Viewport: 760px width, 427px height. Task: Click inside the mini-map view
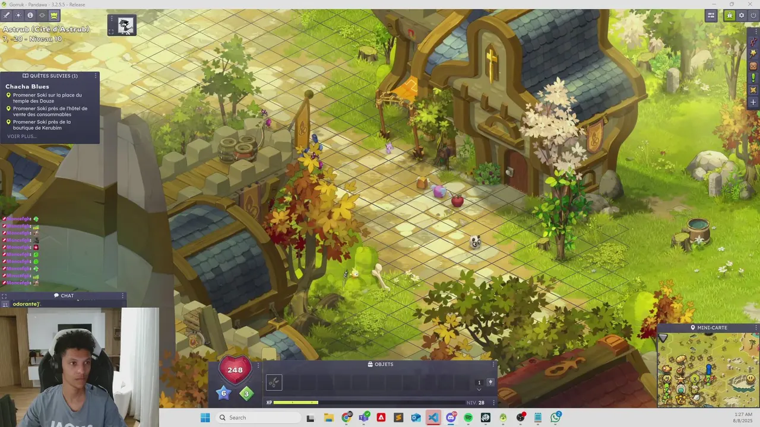point(708,369)
